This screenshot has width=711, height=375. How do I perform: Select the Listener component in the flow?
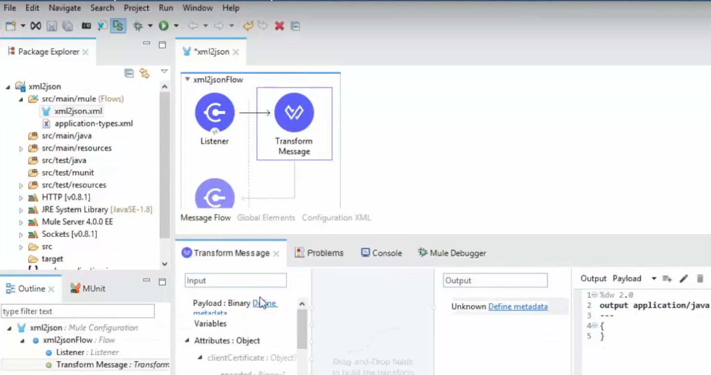coord(214,113)
